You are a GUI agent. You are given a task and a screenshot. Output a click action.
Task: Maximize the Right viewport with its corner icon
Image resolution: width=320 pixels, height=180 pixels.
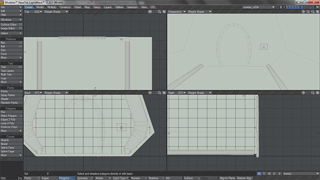click(x=317, y=92)
